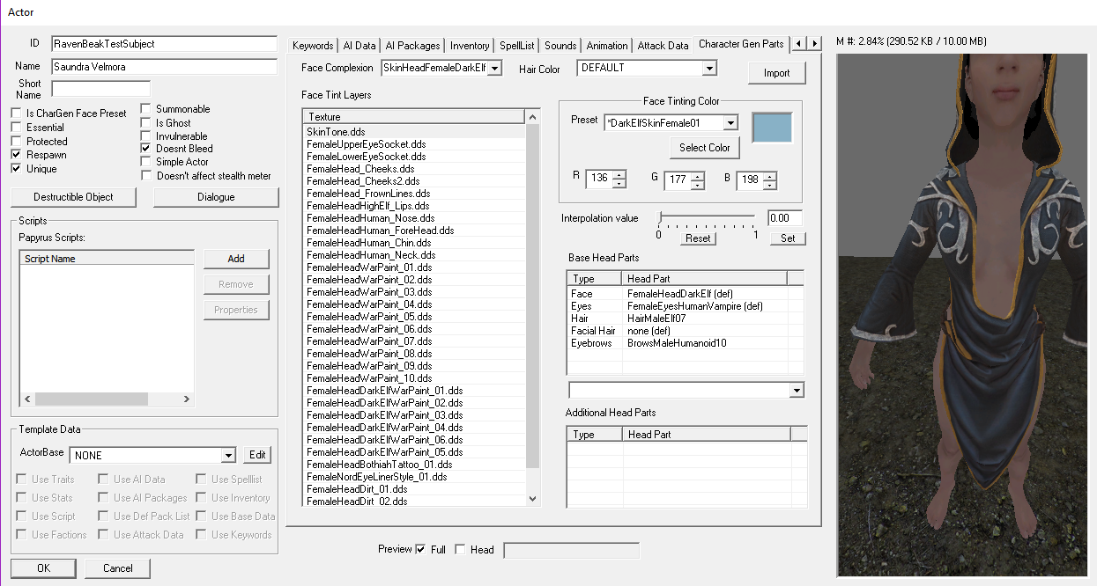Enable the Invulnerable checkbox

(x=146, y=136)
